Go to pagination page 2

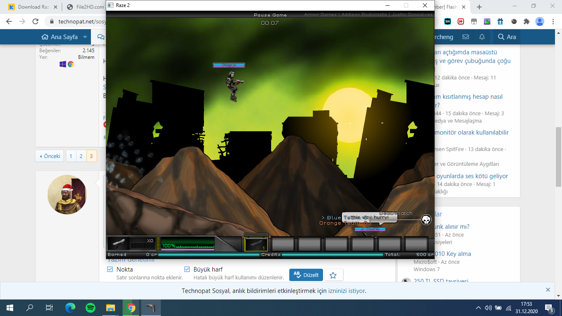(x=81, y=156)
